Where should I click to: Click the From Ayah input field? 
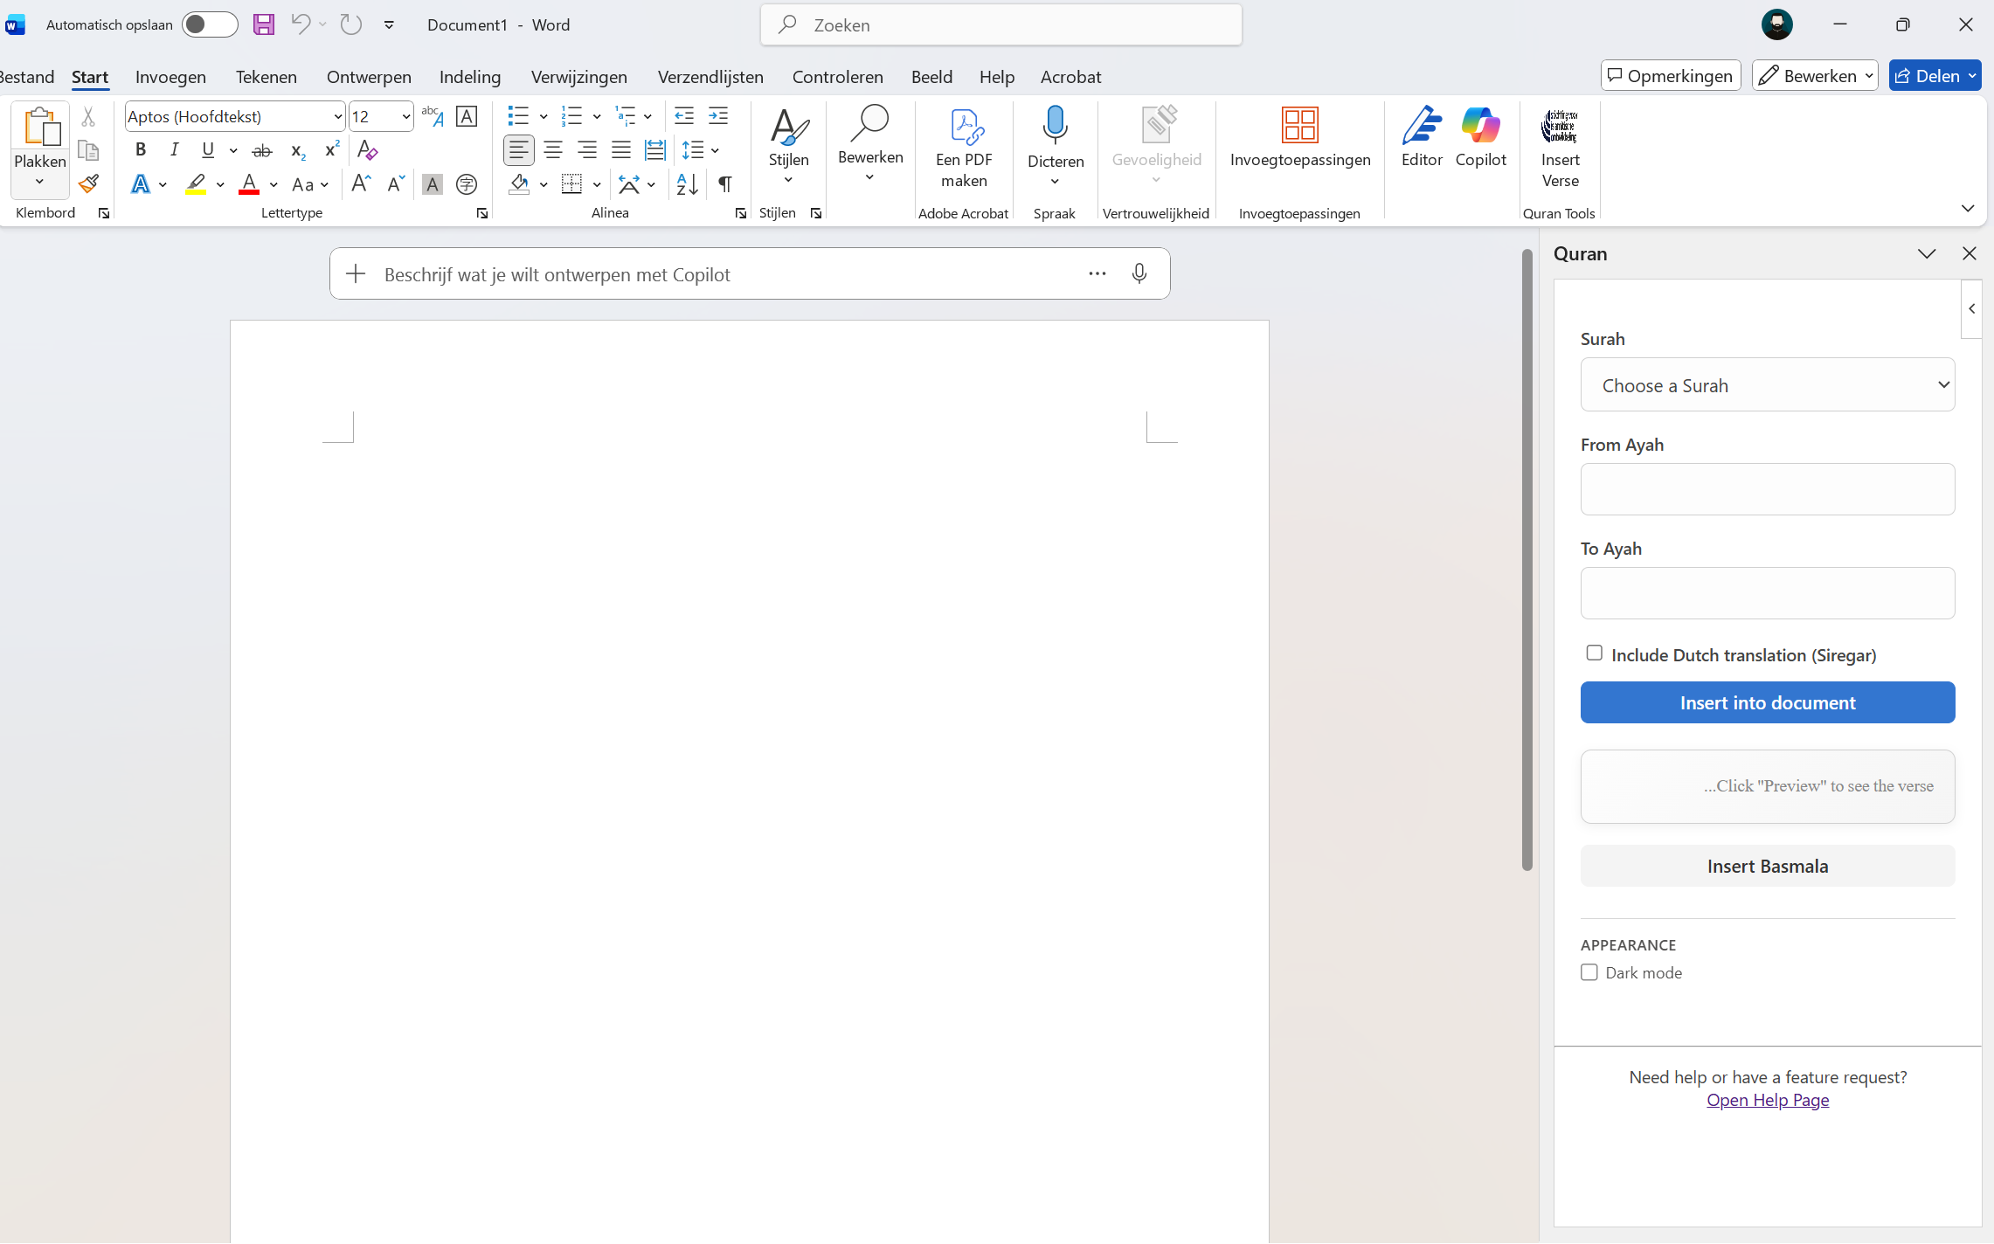point(1767,489)
